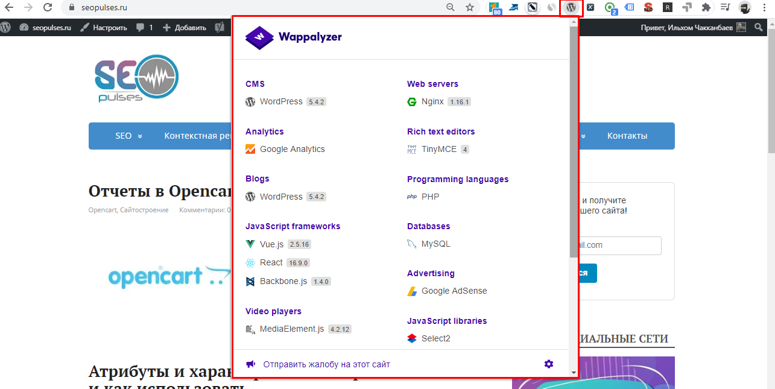Open the Контакты menu item
This screenshot has height=389, width=775.
tap(627, 136)
